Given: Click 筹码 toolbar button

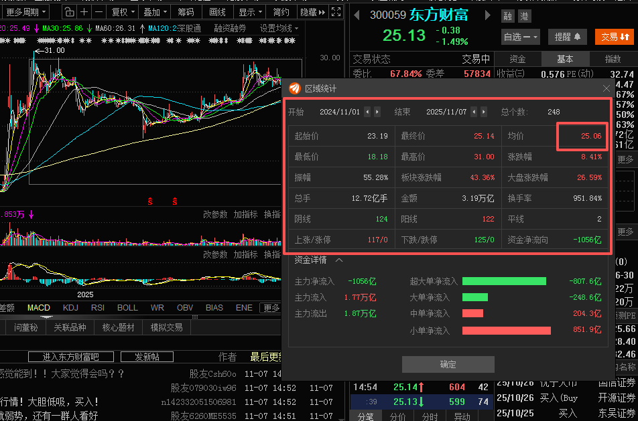Looking at the screenshot, I should [x=186, y=12].
